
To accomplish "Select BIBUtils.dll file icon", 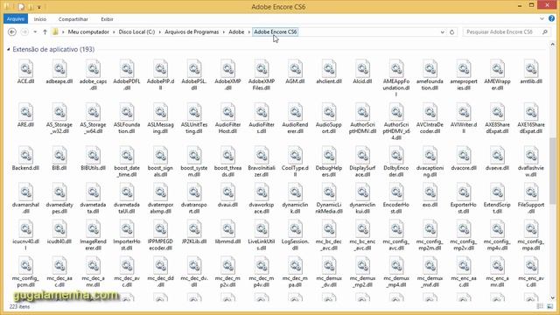I will pyautogui.click(x=94, y=155).
